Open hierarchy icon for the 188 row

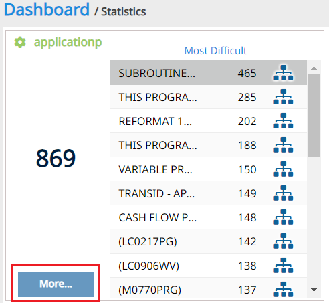point(284,145)
